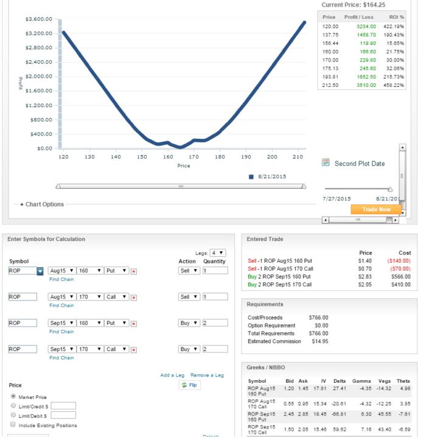Click the Second Plot Date slider handle
Screen dimensions: 421x438
390,189
